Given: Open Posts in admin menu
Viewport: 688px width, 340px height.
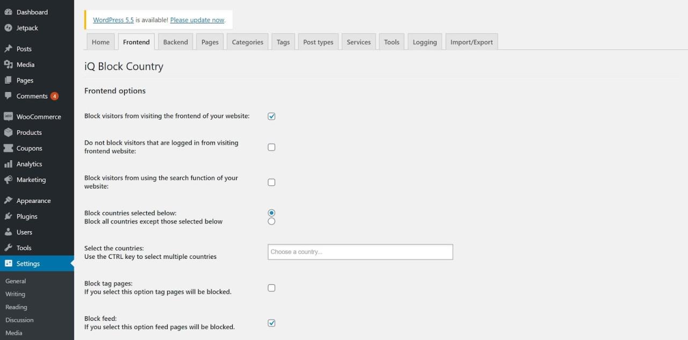Looking at the screenshot, I should [x=37, y=49].
